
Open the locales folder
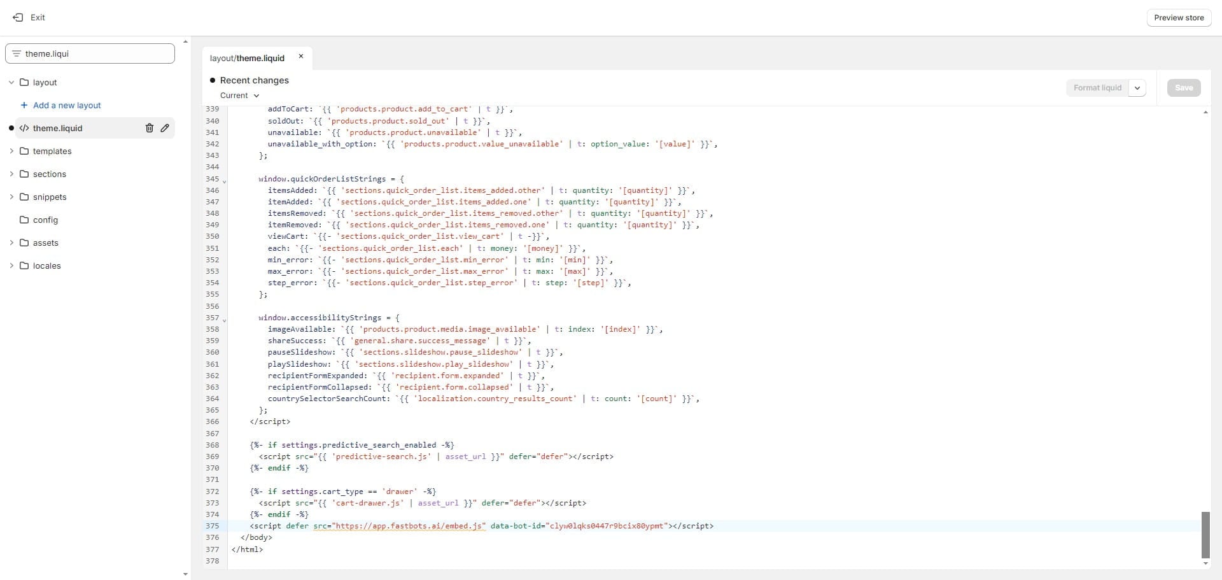coord(46,265)
